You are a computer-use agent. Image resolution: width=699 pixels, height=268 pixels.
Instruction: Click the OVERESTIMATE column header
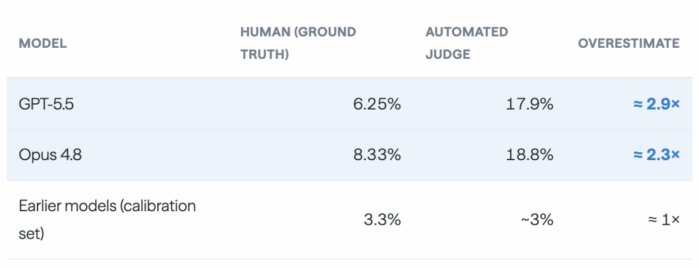coord(629,43)
